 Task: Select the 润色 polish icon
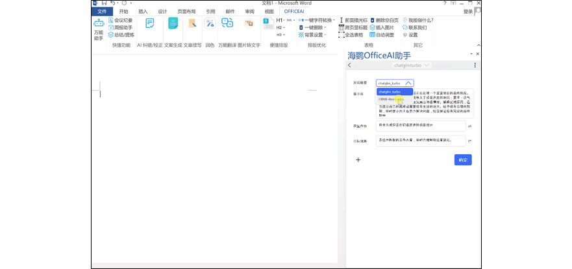[x=210, y=24]
